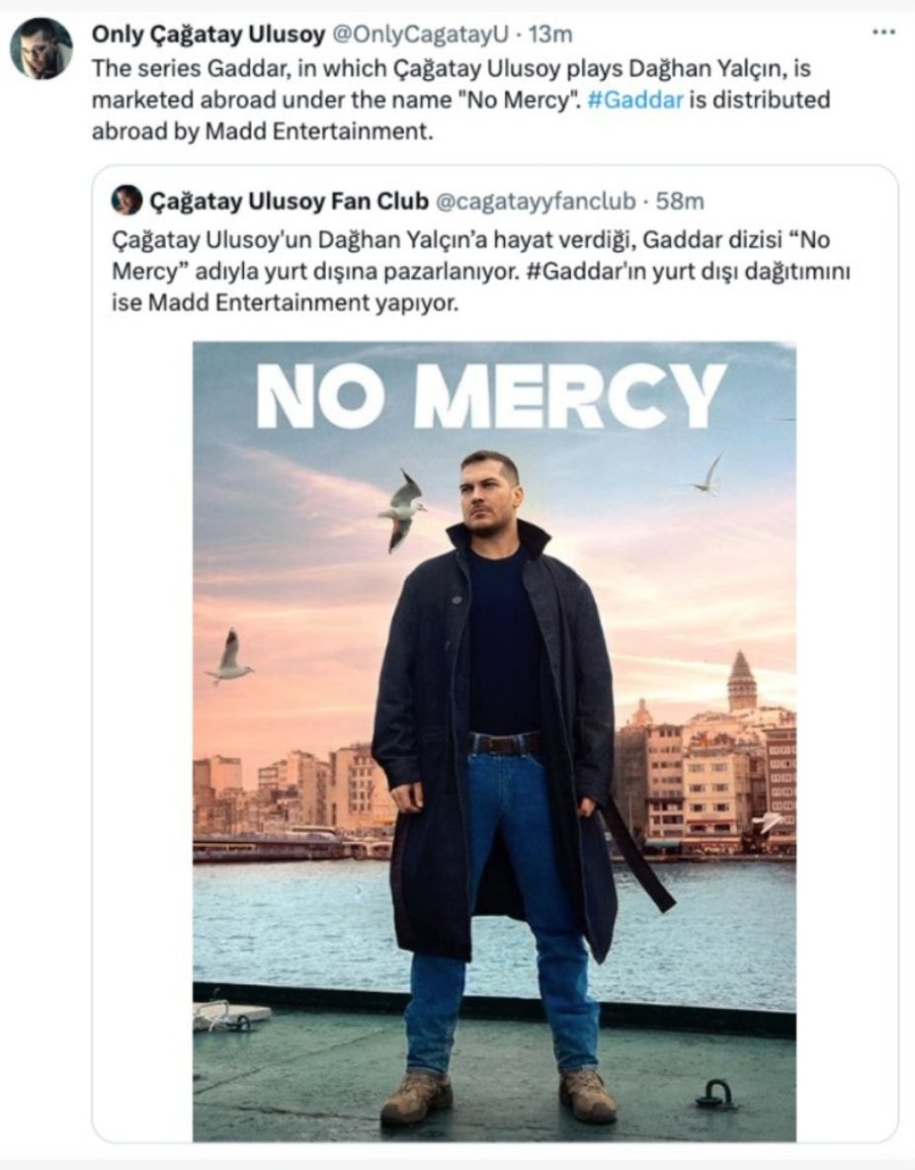Screen dimensions: 915x1170
Task: Click the NO MERCY title on poster
Action: tap(491, 396)
